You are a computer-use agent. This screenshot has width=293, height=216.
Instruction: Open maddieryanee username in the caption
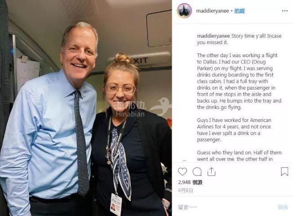click(x=213, y=36)
